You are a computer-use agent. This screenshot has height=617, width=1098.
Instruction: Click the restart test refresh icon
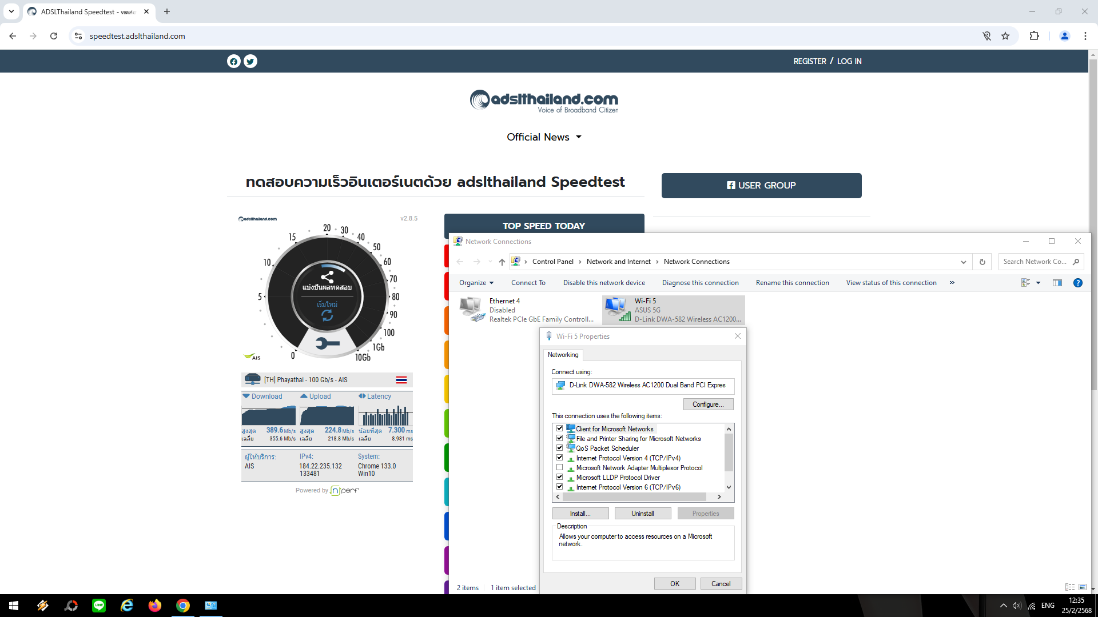tap(327, 315)
